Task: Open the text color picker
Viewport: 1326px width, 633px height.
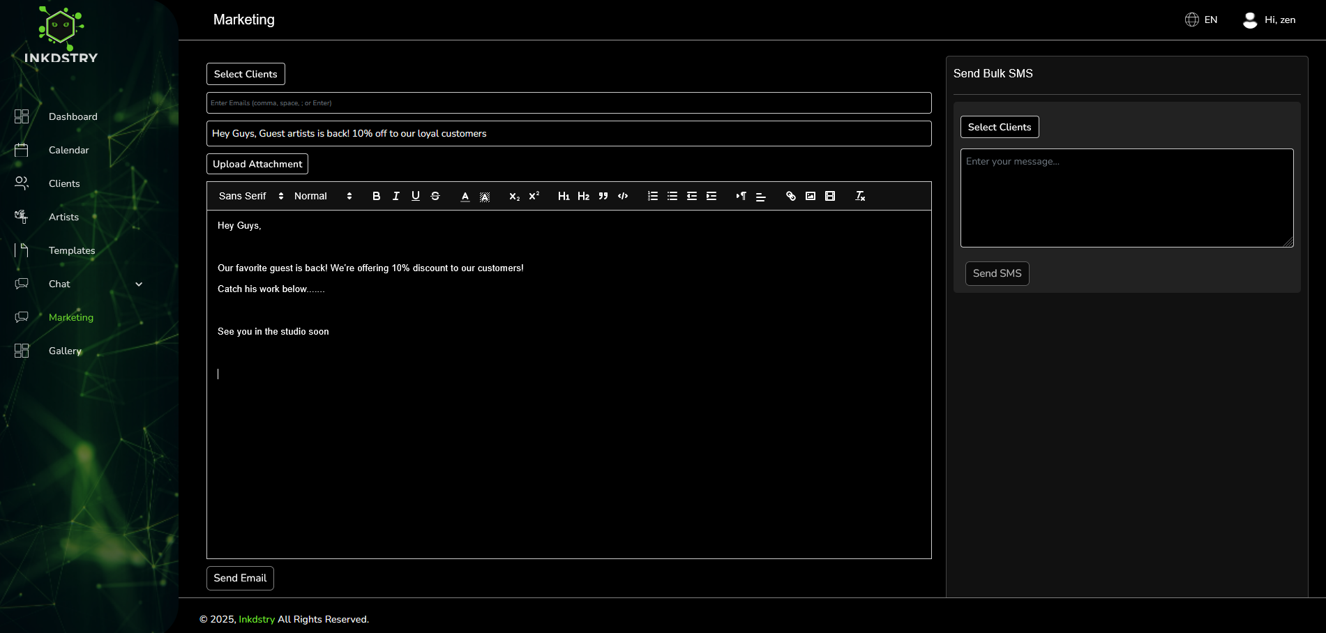Action: pos(465,196)
